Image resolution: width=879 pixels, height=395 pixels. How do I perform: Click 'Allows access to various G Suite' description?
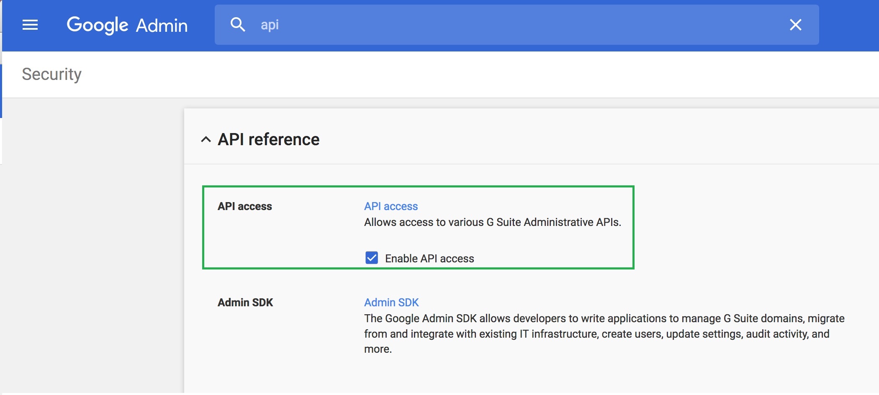coord(493,222)
